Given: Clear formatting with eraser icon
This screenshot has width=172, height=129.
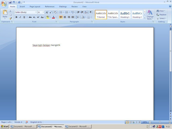Looking at the screenshot, I should 55,12.
